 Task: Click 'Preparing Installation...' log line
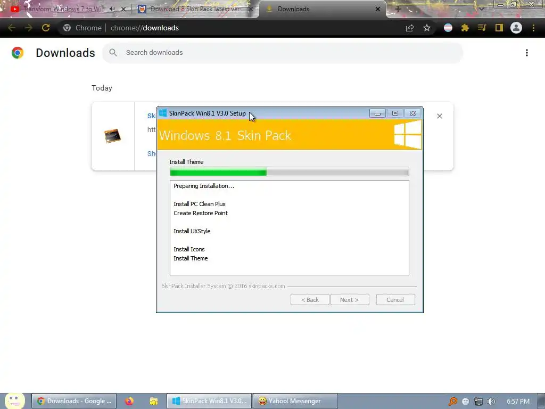[204, 186]
